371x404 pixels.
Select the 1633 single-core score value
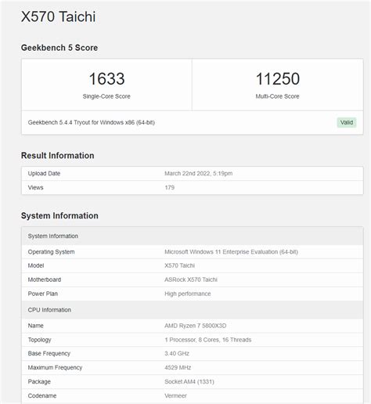106,78
